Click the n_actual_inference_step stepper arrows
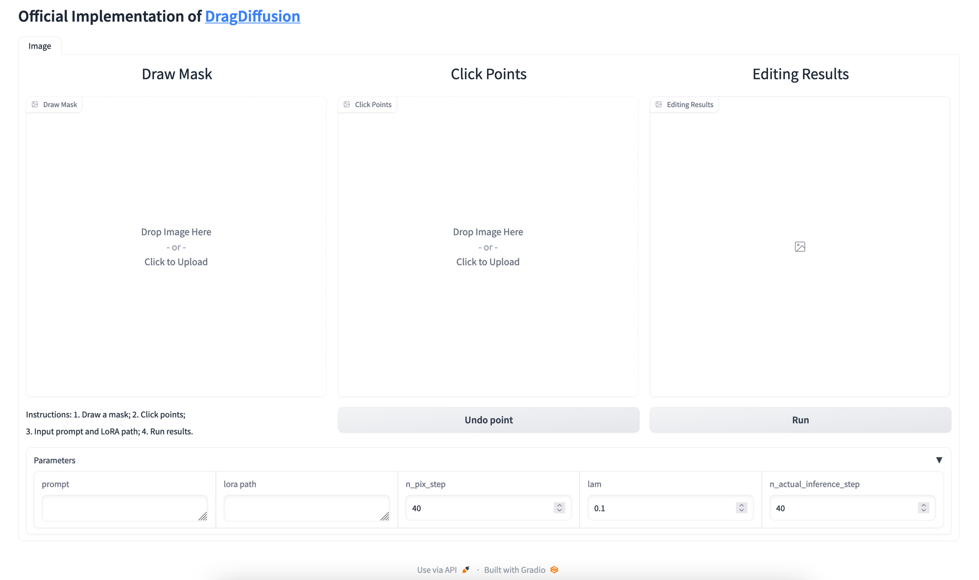Image resolution: width=979 pixels, height=580 pixels. [x=923, y=508]
